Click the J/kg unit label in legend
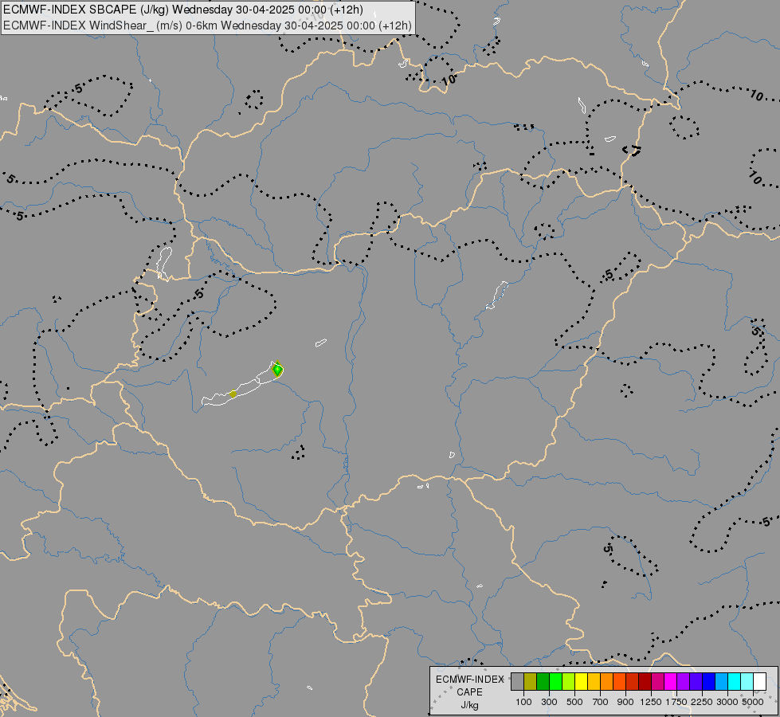Viewport: 780px width, 717px height. [469, 706]
